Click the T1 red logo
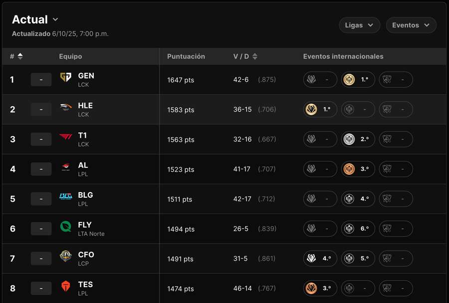 pos(65,137)
